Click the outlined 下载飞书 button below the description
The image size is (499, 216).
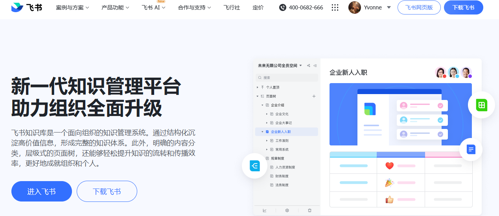point(107,191)
